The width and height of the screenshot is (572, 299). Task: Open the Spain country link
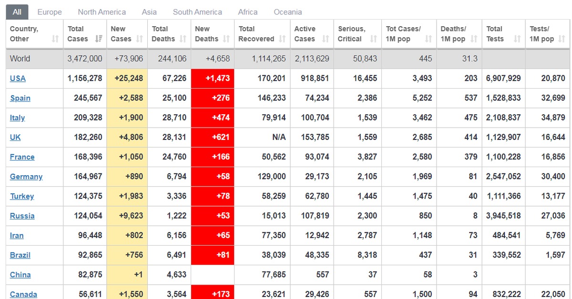[20, 98]
